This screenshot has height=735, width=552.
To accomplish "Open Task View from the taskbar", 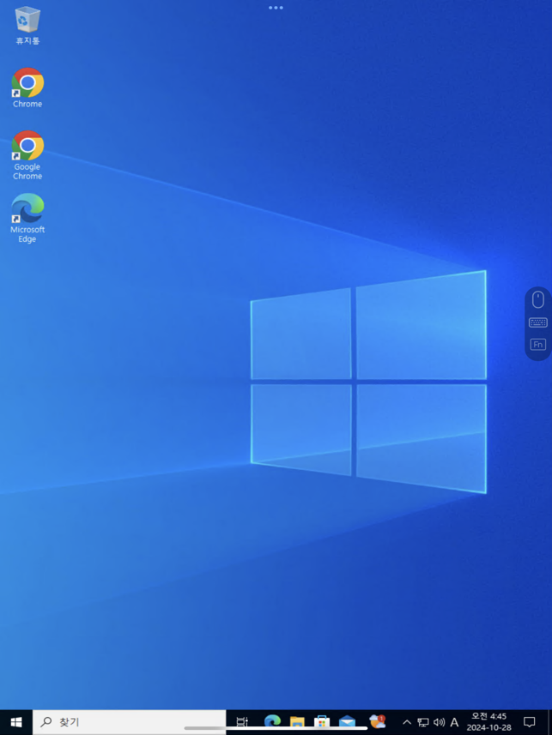I will click(242, 722).
